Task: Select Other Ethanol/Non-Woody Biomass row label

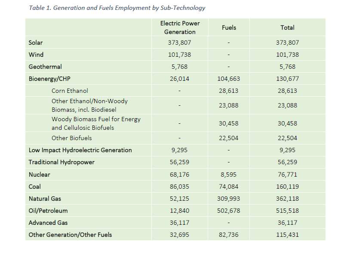Action: 89,105
